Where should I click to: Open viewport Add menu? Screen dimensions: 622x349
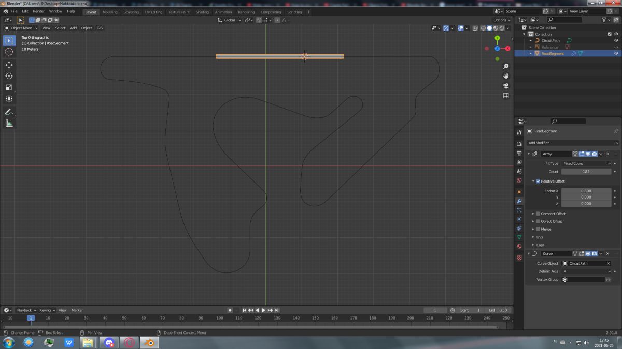coord(73,28)
